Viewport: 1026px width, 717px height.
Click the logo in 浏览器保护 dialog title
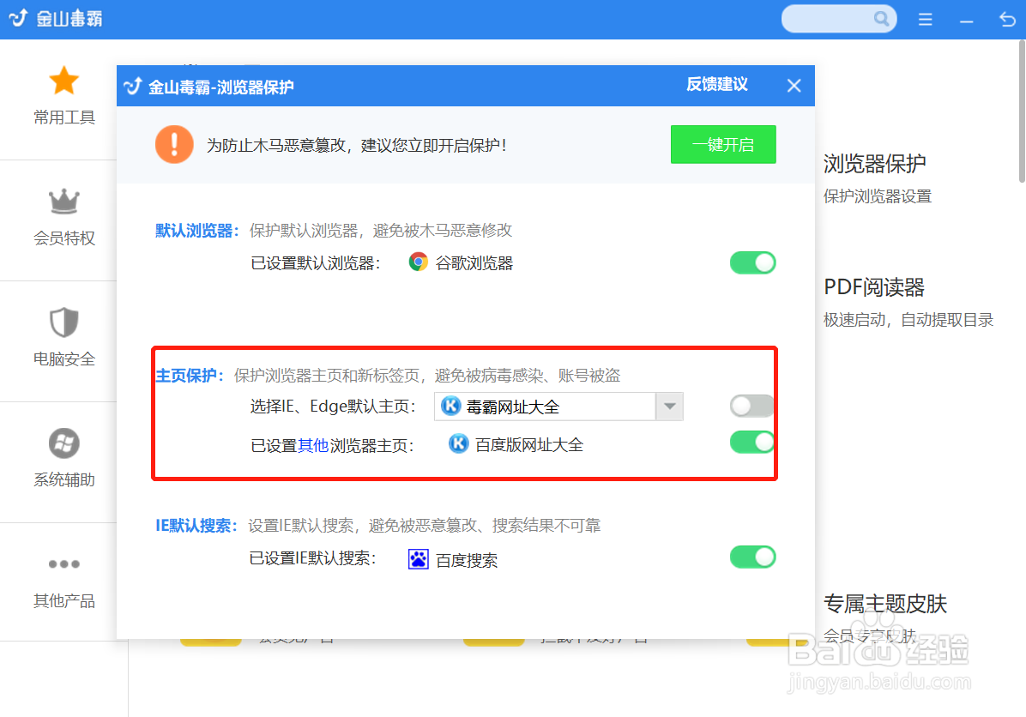pyautogui.click(x=133, y=87)
